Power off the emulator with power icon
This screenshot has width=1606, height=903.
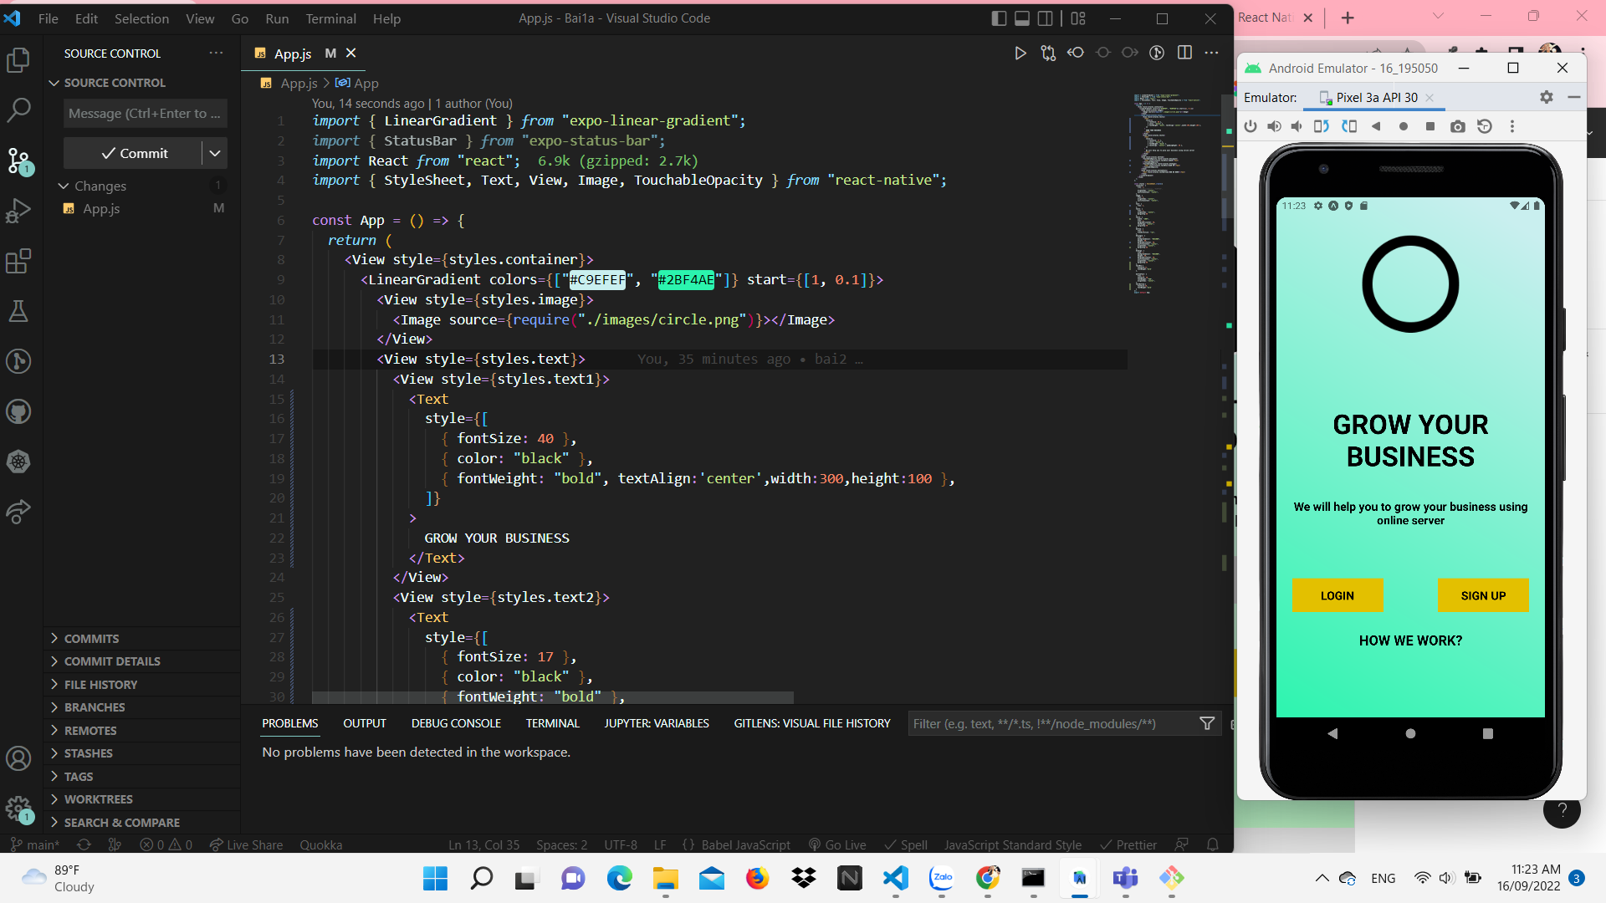pyautogui.click(x=1251, y=126)
